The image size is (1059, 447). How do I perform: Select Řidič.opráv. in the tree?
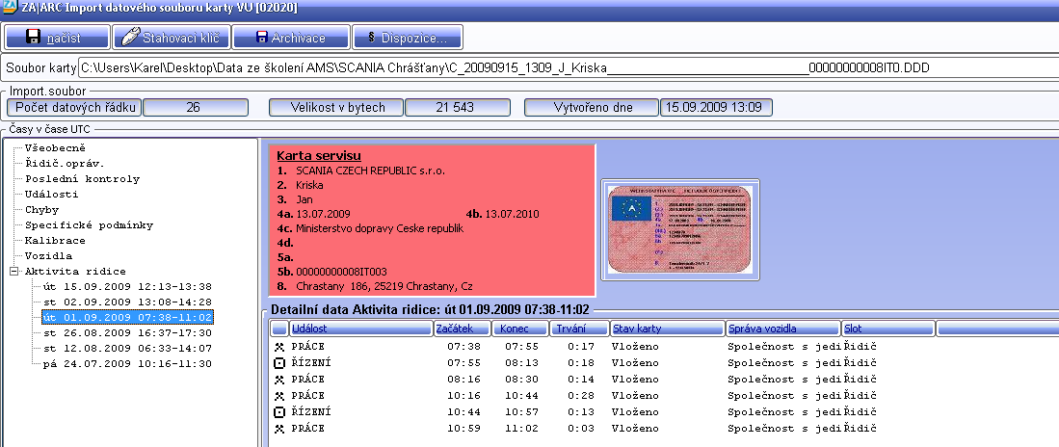(65, 164)
